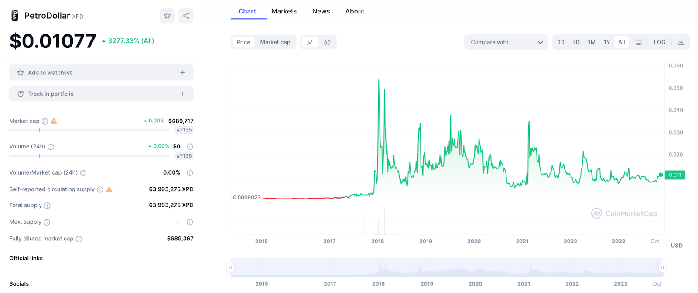The width and height of the screenshot is (698, 293).
Task: Download chart data with the download icon
Action: 681,42
